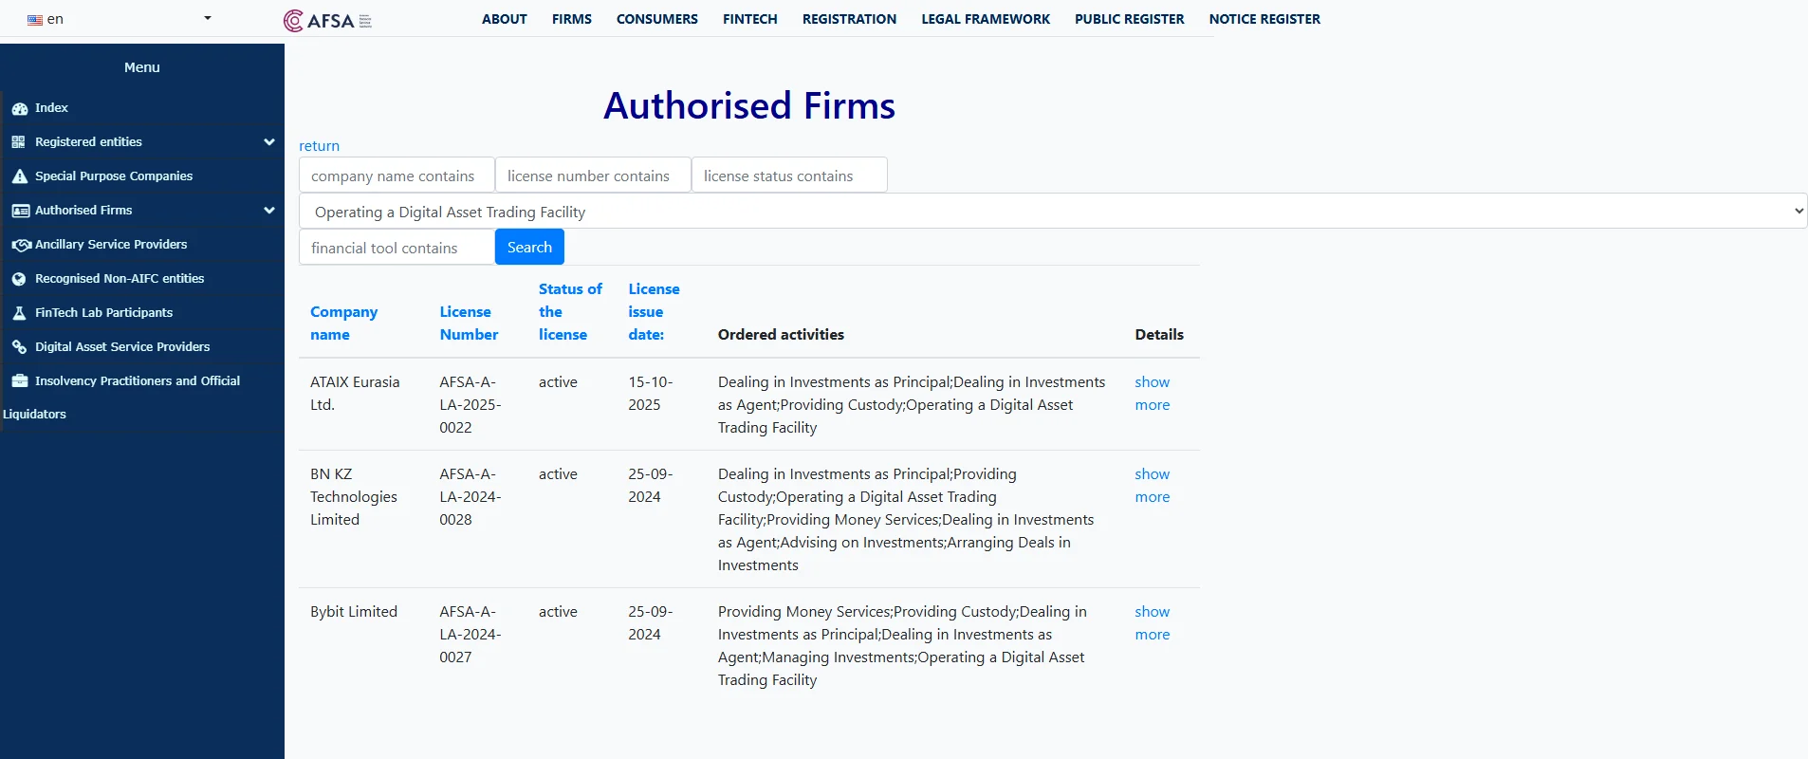Focus the license number contains field

tap(593, 176)
